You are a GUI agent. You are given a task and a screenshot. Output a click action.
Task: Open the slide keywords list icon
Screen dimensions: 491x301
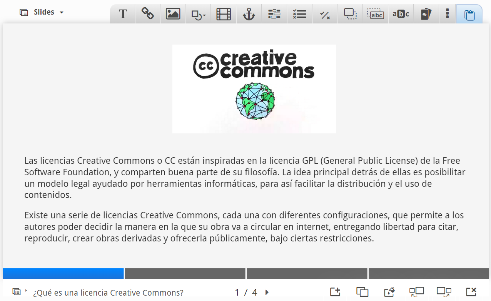(16, 292)
